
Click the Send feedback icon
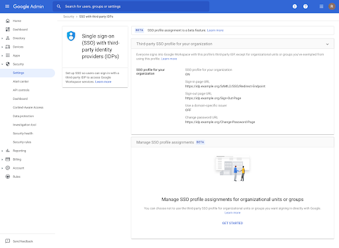click(x=7, y=241)
